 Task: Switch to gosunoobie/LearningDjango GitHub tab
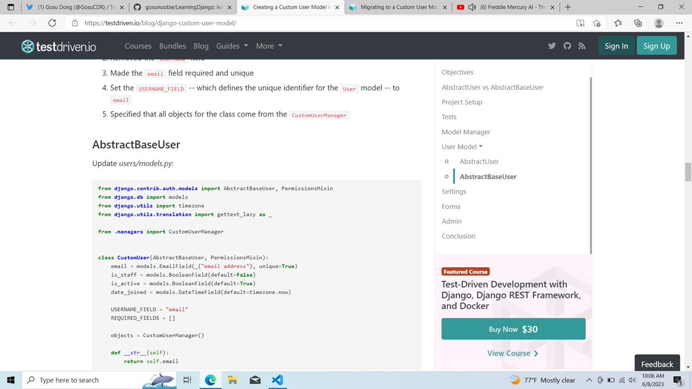[x=181, y=7]
